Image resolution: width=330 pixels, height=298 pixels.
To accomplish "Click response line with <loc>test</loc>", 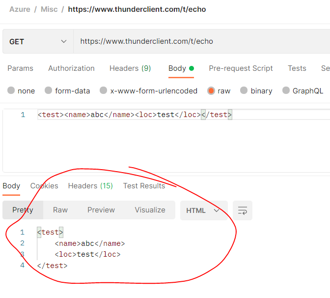I will 87,254.
